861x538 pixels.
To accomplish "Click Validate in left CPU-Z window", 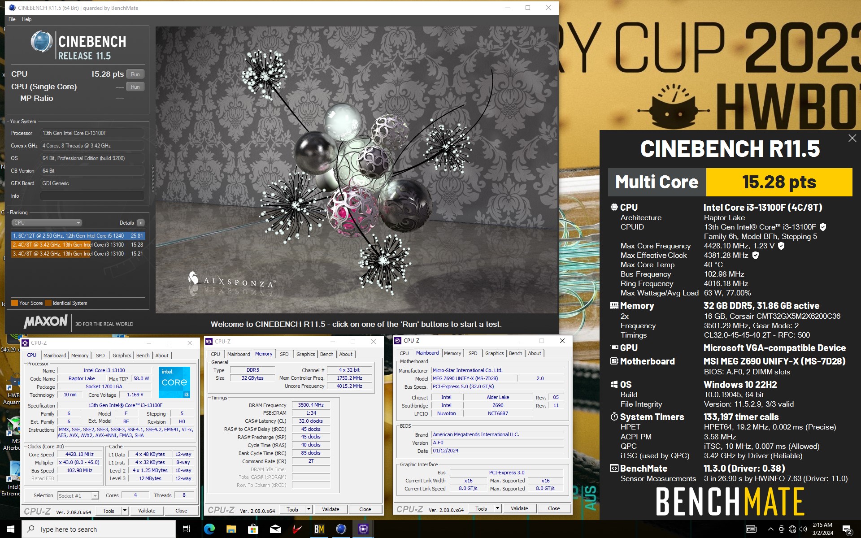I will pos(147,511).
